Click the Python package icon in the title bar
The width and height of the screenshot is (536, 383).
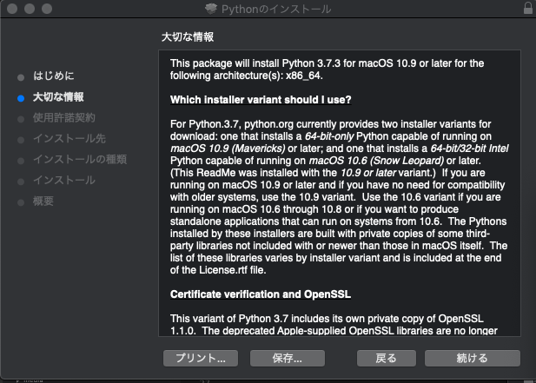coord(212,9)
